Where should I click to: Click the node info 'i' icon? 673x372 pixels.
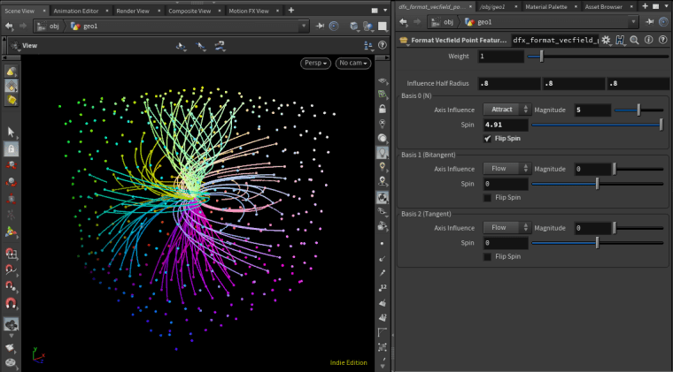(x=649, y=40)
